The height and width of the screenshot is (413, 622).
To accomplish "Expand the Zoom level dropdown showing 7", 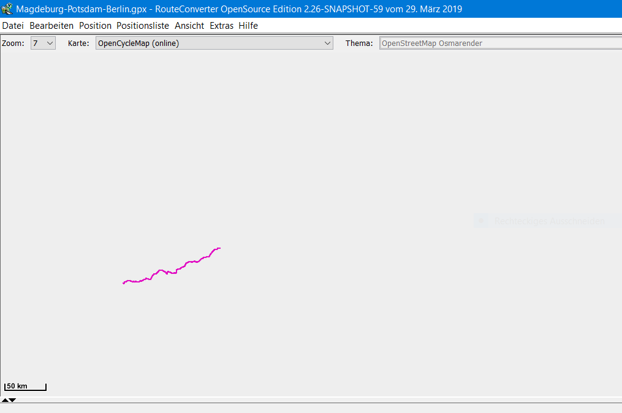I will click(x=43, y=44).
